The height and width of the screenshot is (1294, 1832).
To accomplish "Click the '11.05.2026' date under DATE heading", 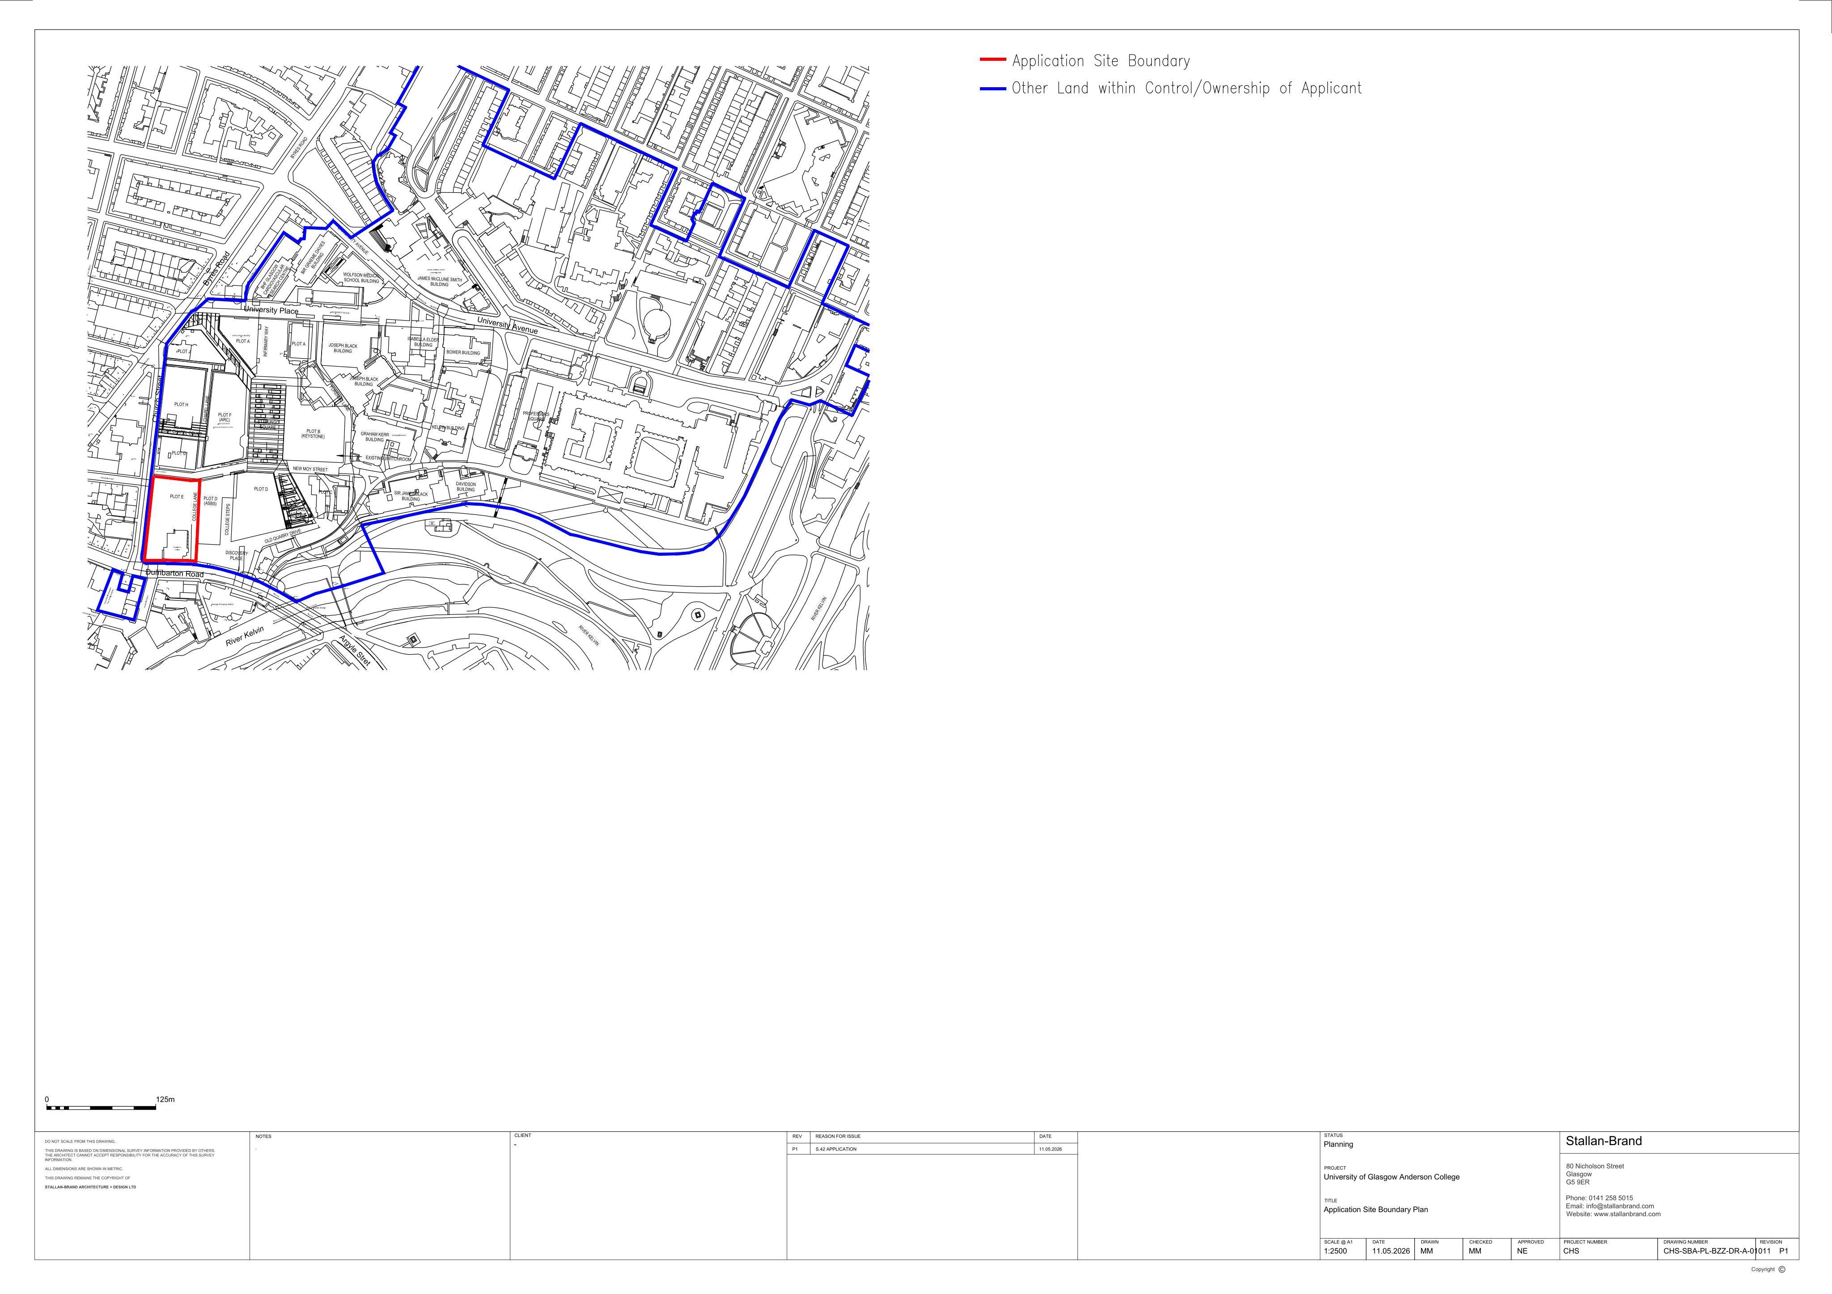I will point(1391,1251).
